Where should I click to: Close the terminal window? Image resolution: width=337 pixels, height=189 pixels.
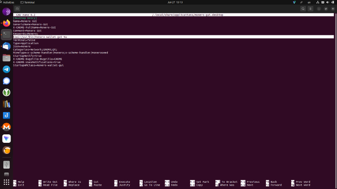pyautogui.click(x=333, y=9)
